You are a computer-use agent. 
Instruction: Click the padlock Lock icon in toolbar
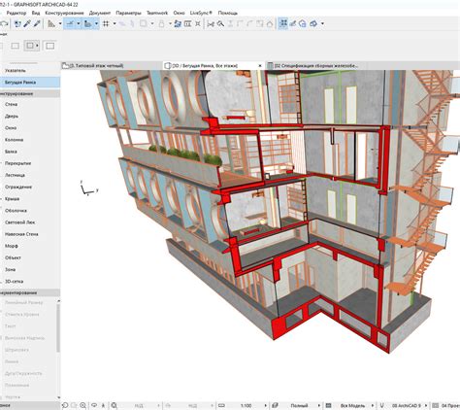161,23
